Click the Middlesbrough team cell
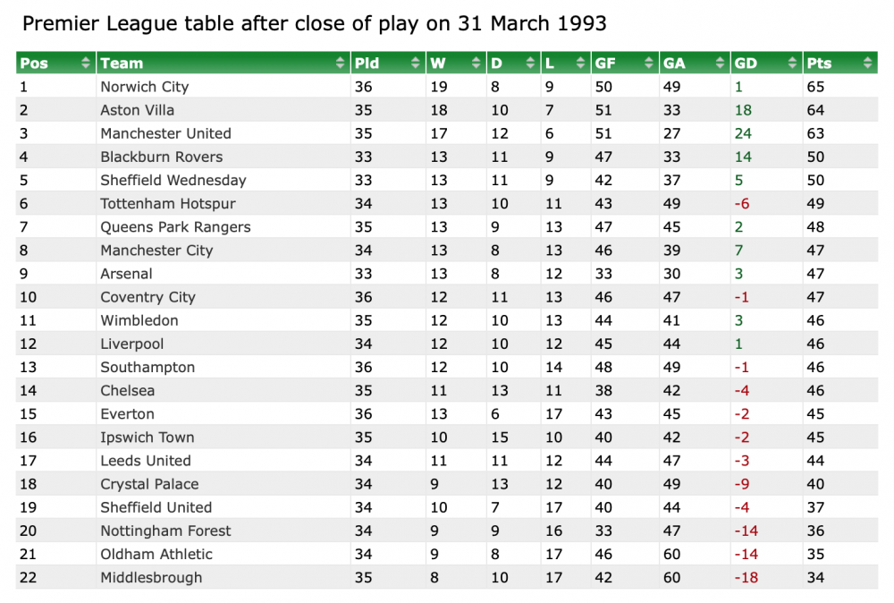This screenshot has height=603, width=894. coord(151,577)
